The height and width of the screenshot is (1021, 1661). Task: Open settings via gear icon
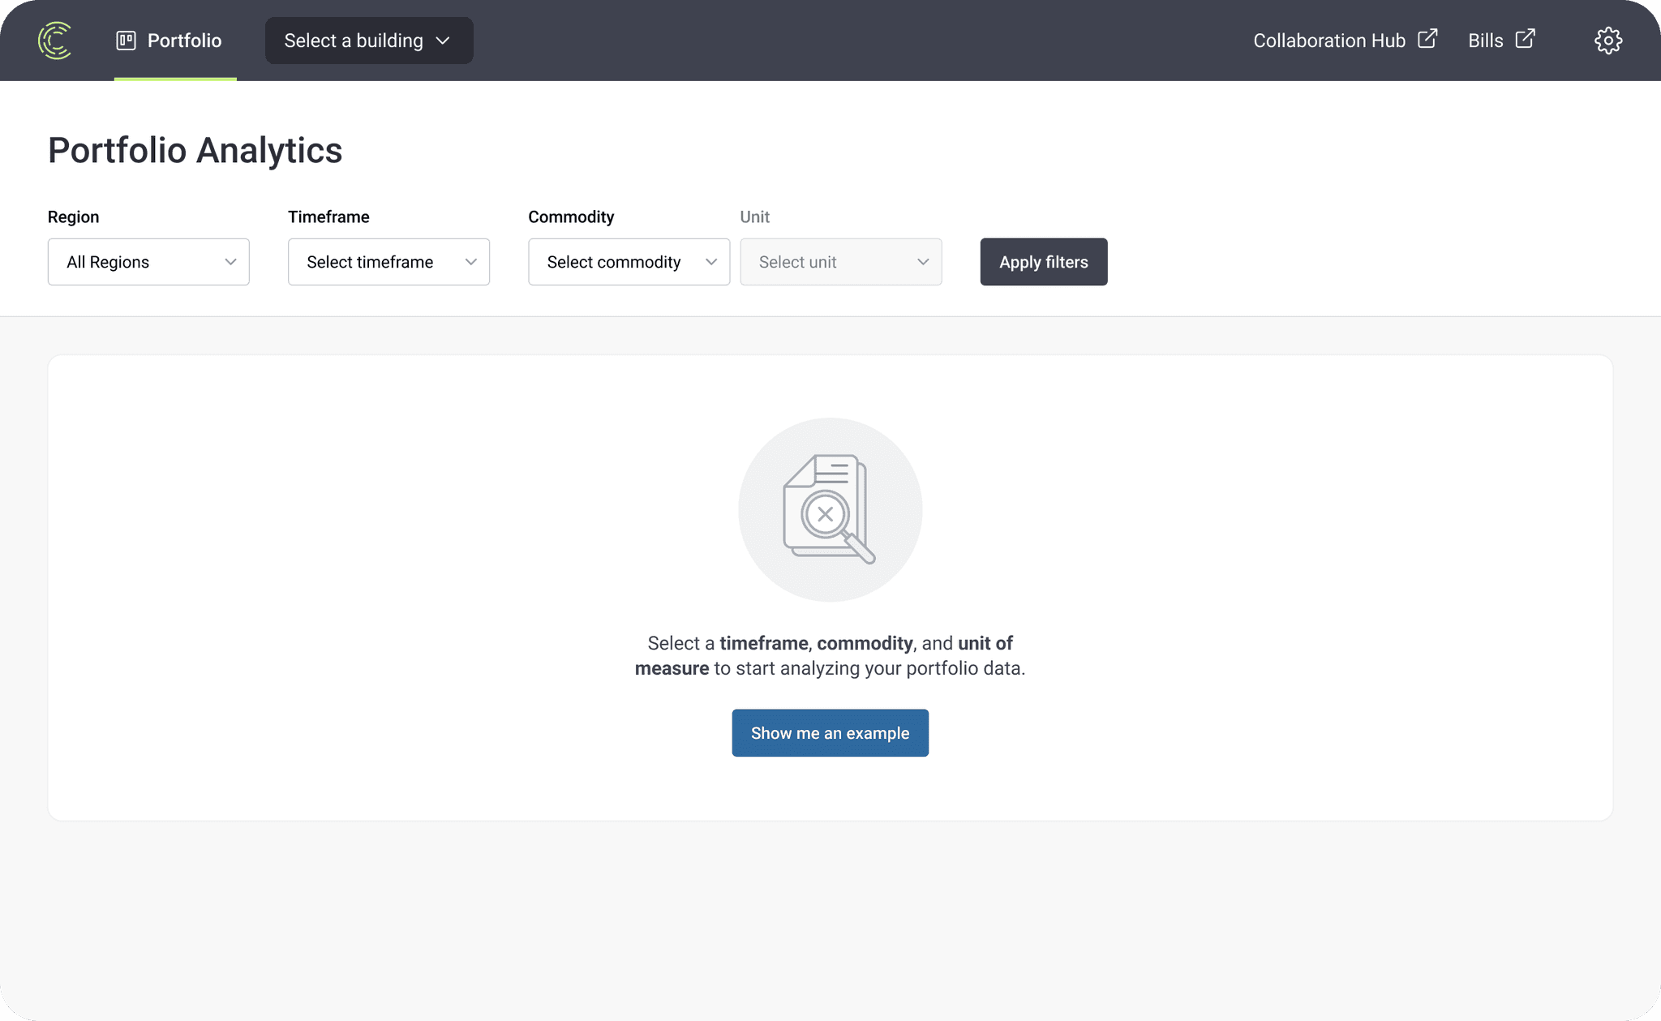point(1607,41)
